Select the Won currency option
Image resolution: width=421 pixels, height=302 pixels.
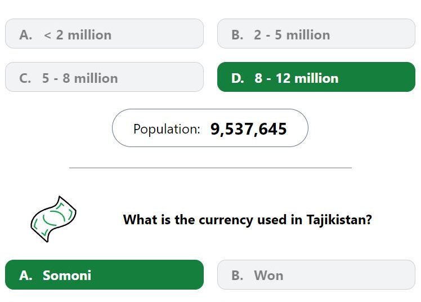316,274
